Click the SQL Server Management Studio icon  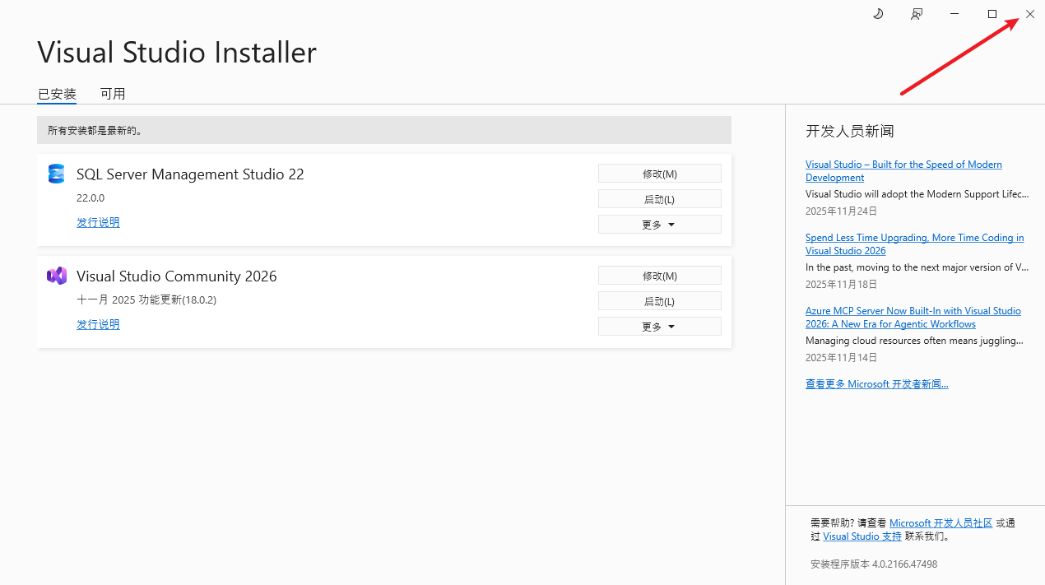56,174
